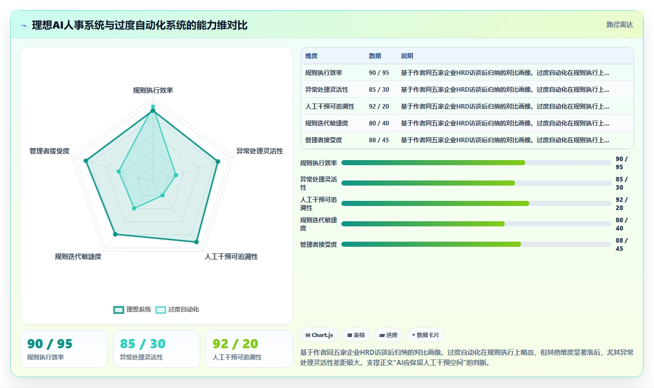This screenshot has height=388, width=654.
Task: Click the 数据卡片 tag
Action: pyautogui.click(x=426, y=335)
